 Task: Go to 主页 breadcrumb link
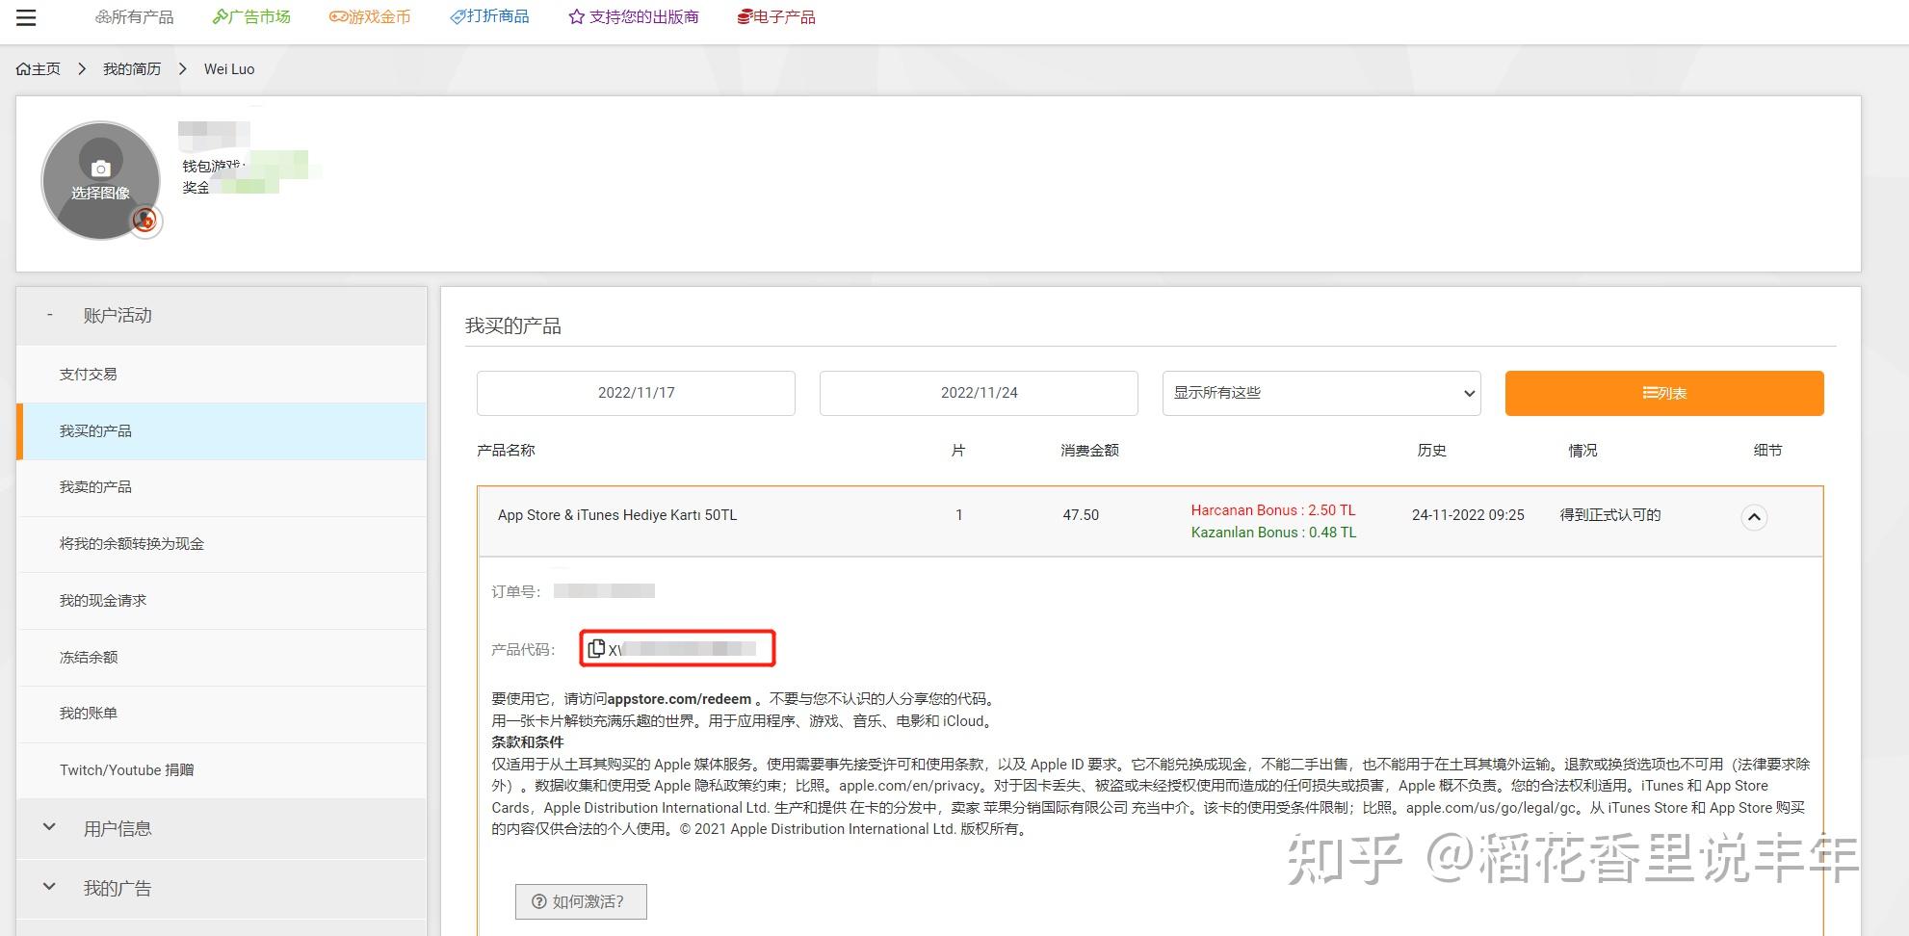click(x=39, y=69)
